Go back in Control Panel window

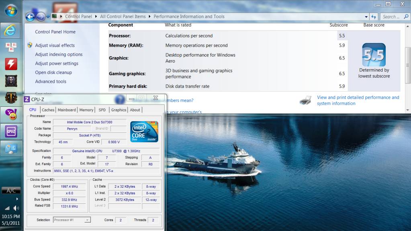tap(30, 17)
